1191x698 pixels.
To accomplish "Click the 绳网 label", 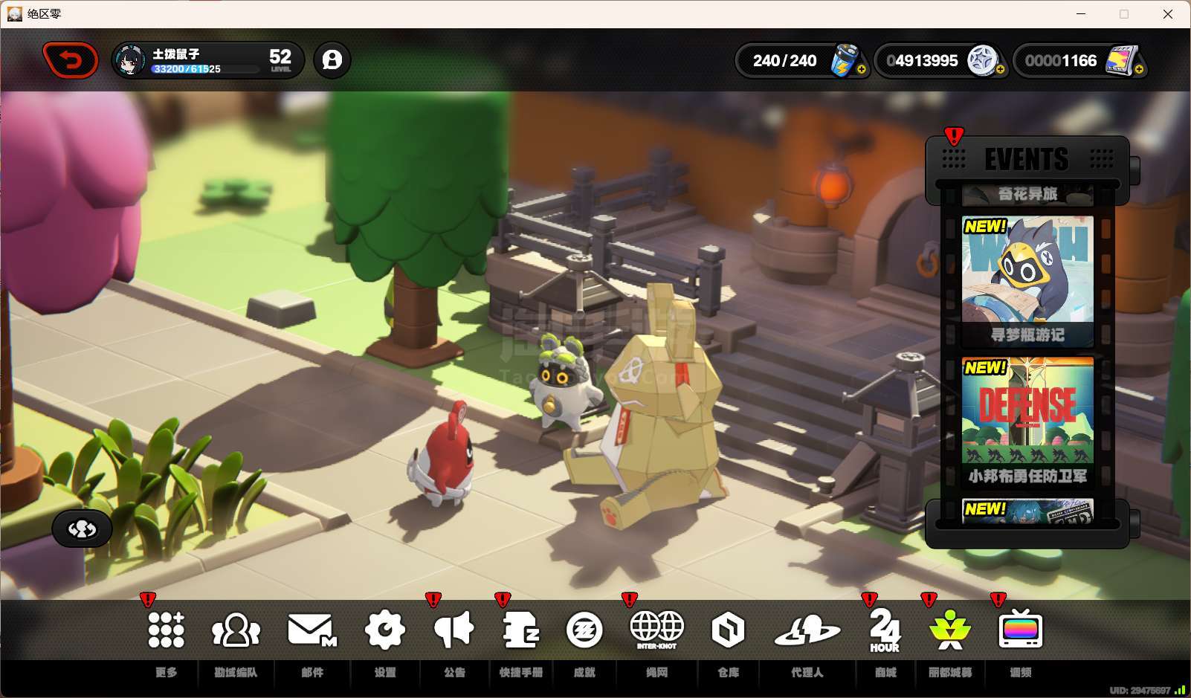I will pyautogui.click(x=656, y=672).
